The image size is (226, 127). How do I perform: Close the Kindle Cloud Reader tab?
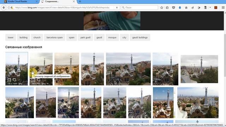pos(37,1)
